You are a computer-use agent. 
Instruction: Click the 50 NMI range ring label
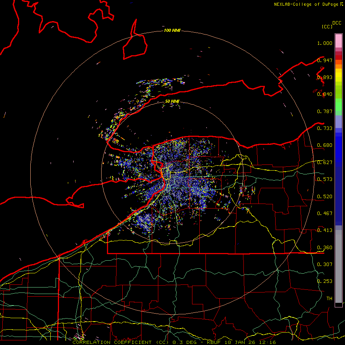[172, 101]
